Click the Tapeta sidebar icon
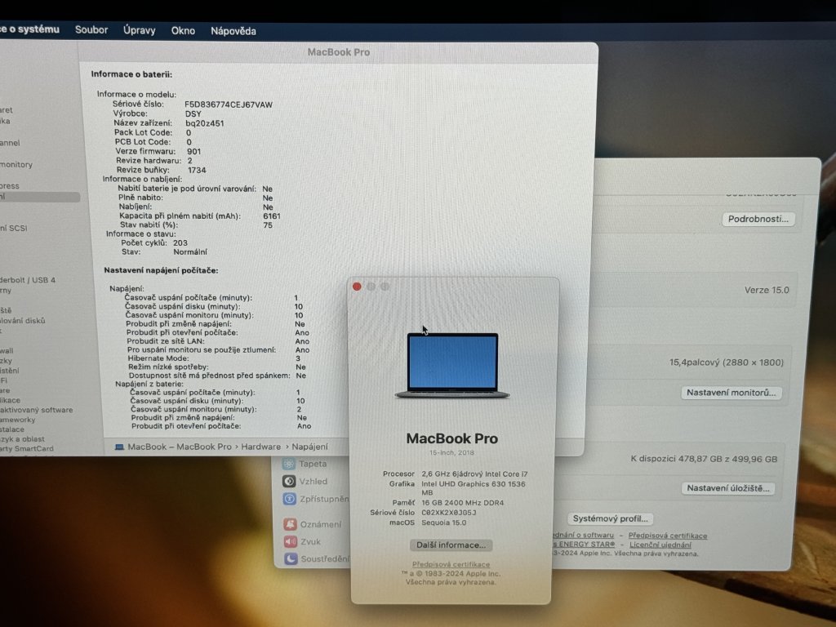The width and height of the screenshot is (836, 627). coord(289,464)
